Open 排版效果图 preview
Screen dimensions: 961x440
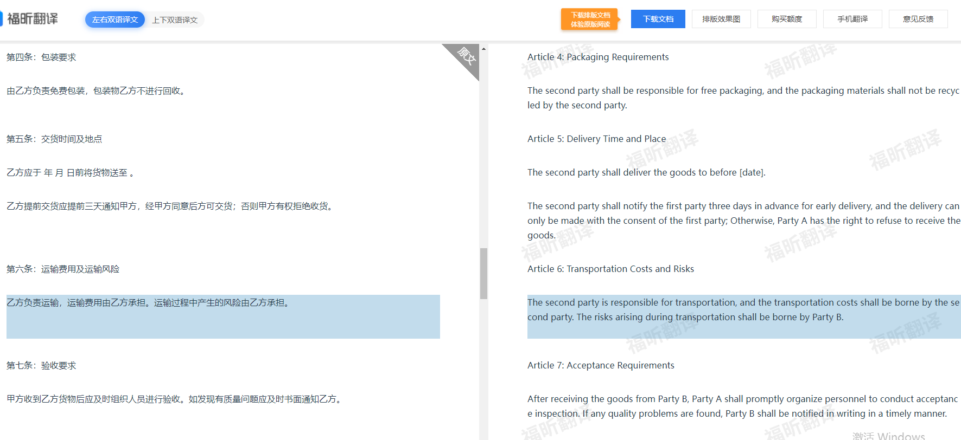721,19
